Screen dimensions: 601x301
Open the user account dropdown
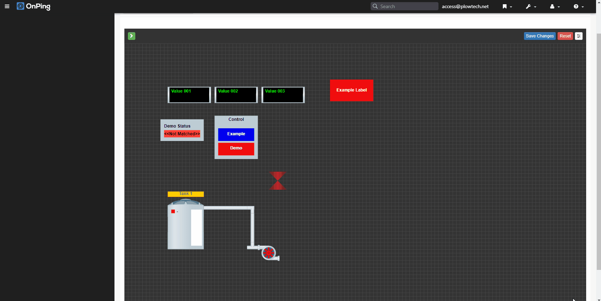point(554,6)
